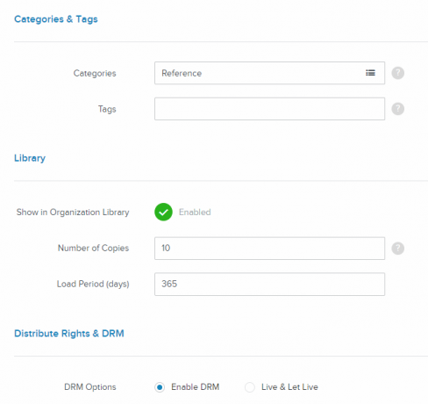
Task: Toggle the green Show in Organization Library checkmark
Action: (x=163, y=212)
